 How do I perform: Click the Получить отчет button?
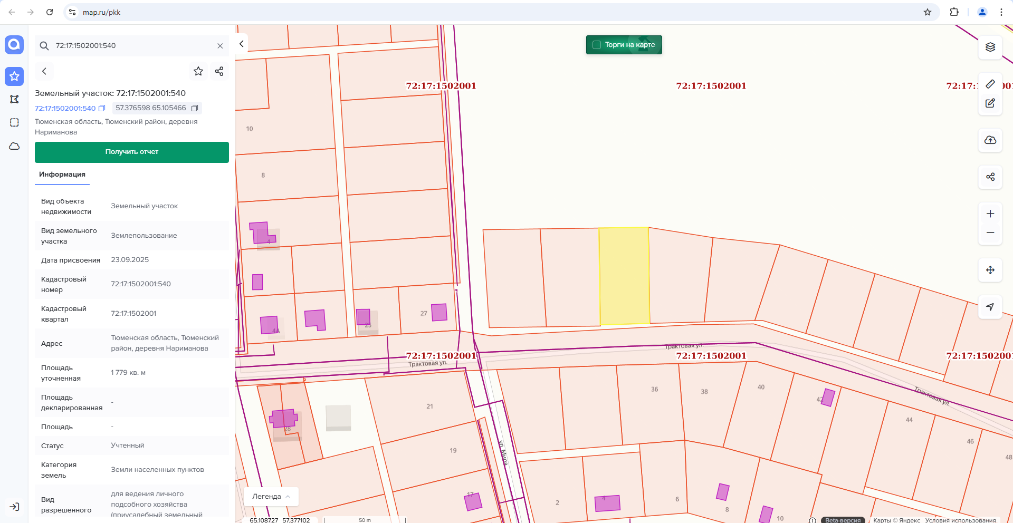132,152
